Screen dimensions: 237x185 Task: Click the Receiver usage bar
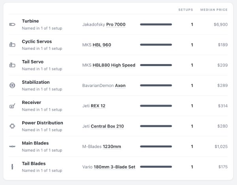156,106
